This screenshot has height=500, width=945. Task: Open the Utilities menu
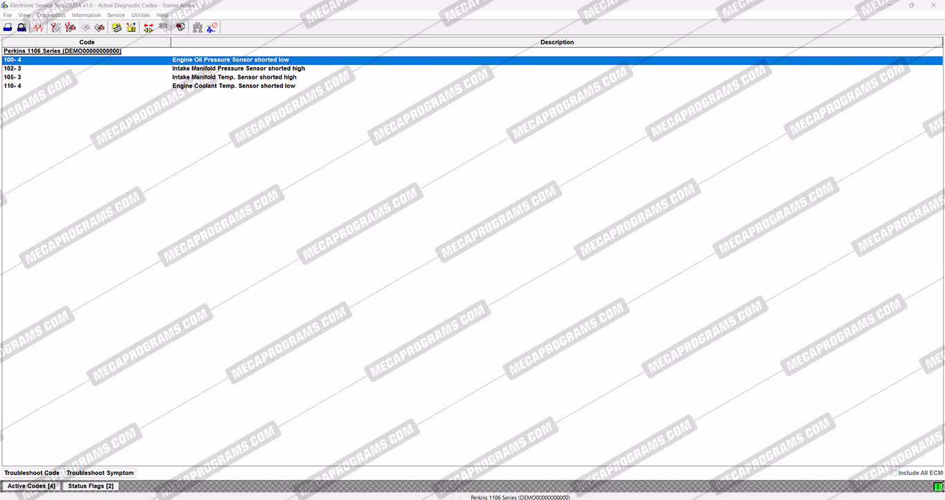pos(140,15)
